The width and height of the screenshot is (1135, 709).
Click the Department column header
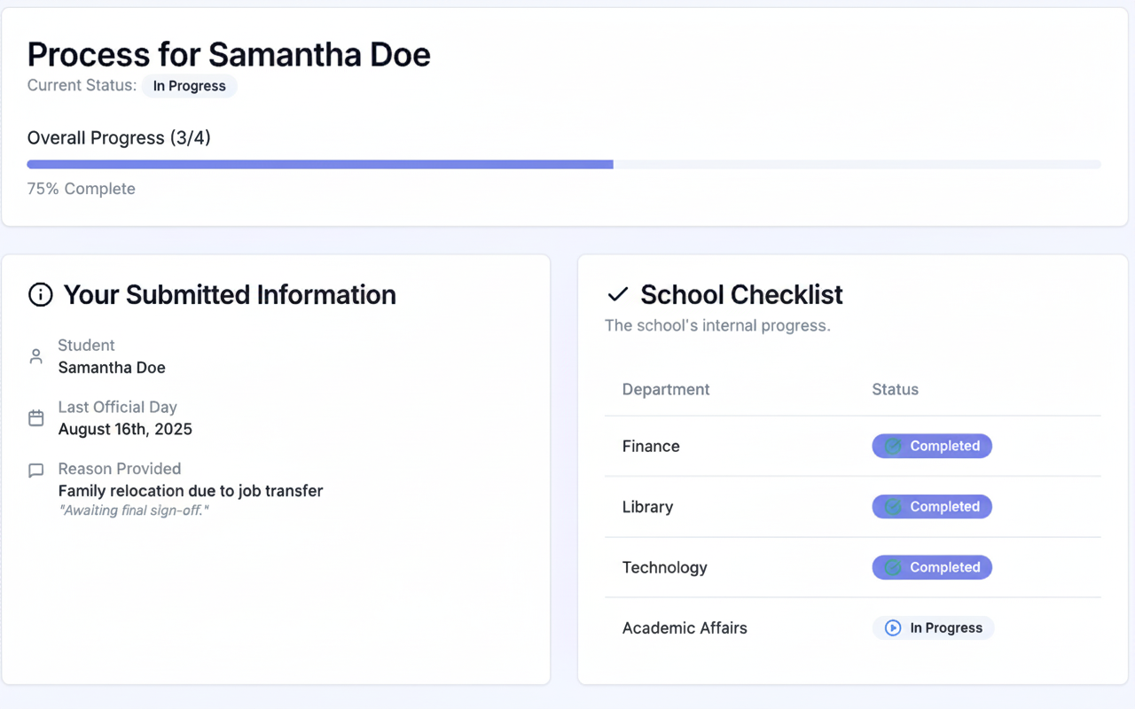(x=666, y=390)
